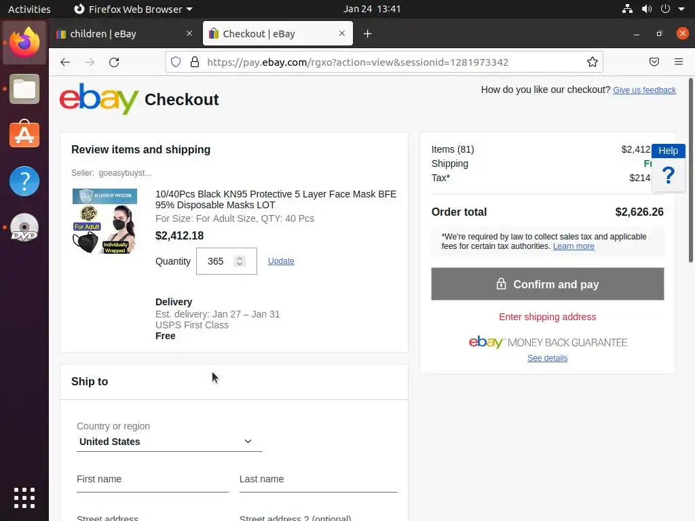The width and height of the screenshot is (695, 521).
Task: Click the eBay logo
Action: pos(99,99)
